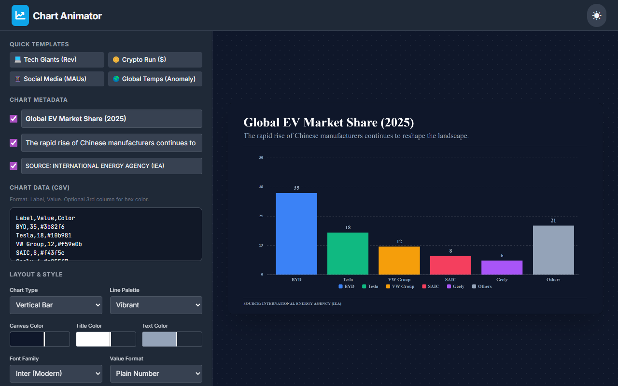Click the coin icon on Crypto Run template
Image resolution: width=618 pixels, height=386 pixels.
(x=115, y=59)
